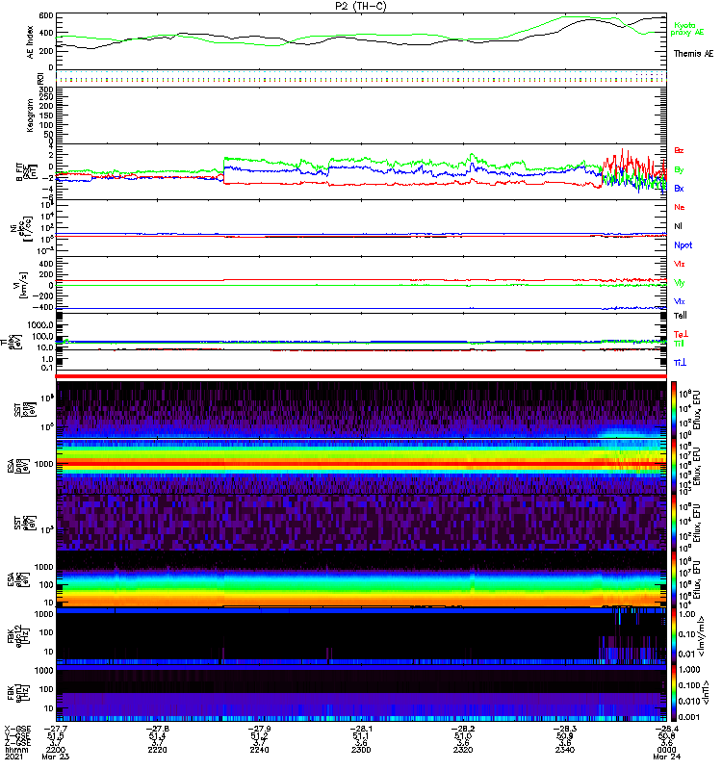Select the "-28.4" X-GSE position value
The height and width of the screenshot is (770, 722).
(666, 729)
